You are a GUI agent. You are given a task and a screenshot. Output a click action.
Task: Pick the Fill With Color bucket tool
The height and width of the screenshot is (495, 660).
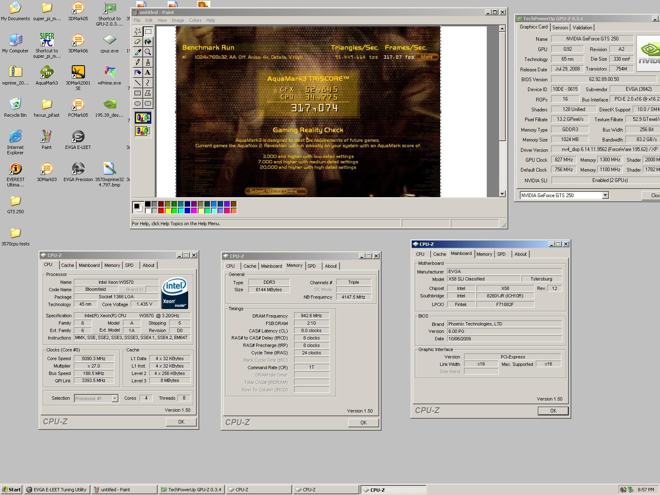coord(148,42)
